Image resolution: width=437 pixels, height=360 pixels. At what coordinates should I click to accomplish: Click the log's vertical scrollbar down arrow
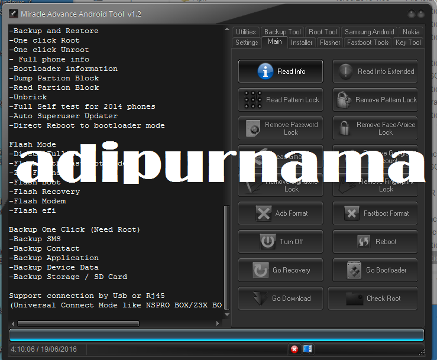227,314
